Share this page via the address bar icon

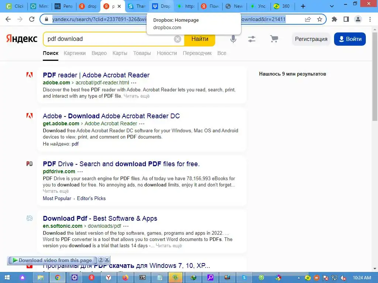[x=308, y=19]
